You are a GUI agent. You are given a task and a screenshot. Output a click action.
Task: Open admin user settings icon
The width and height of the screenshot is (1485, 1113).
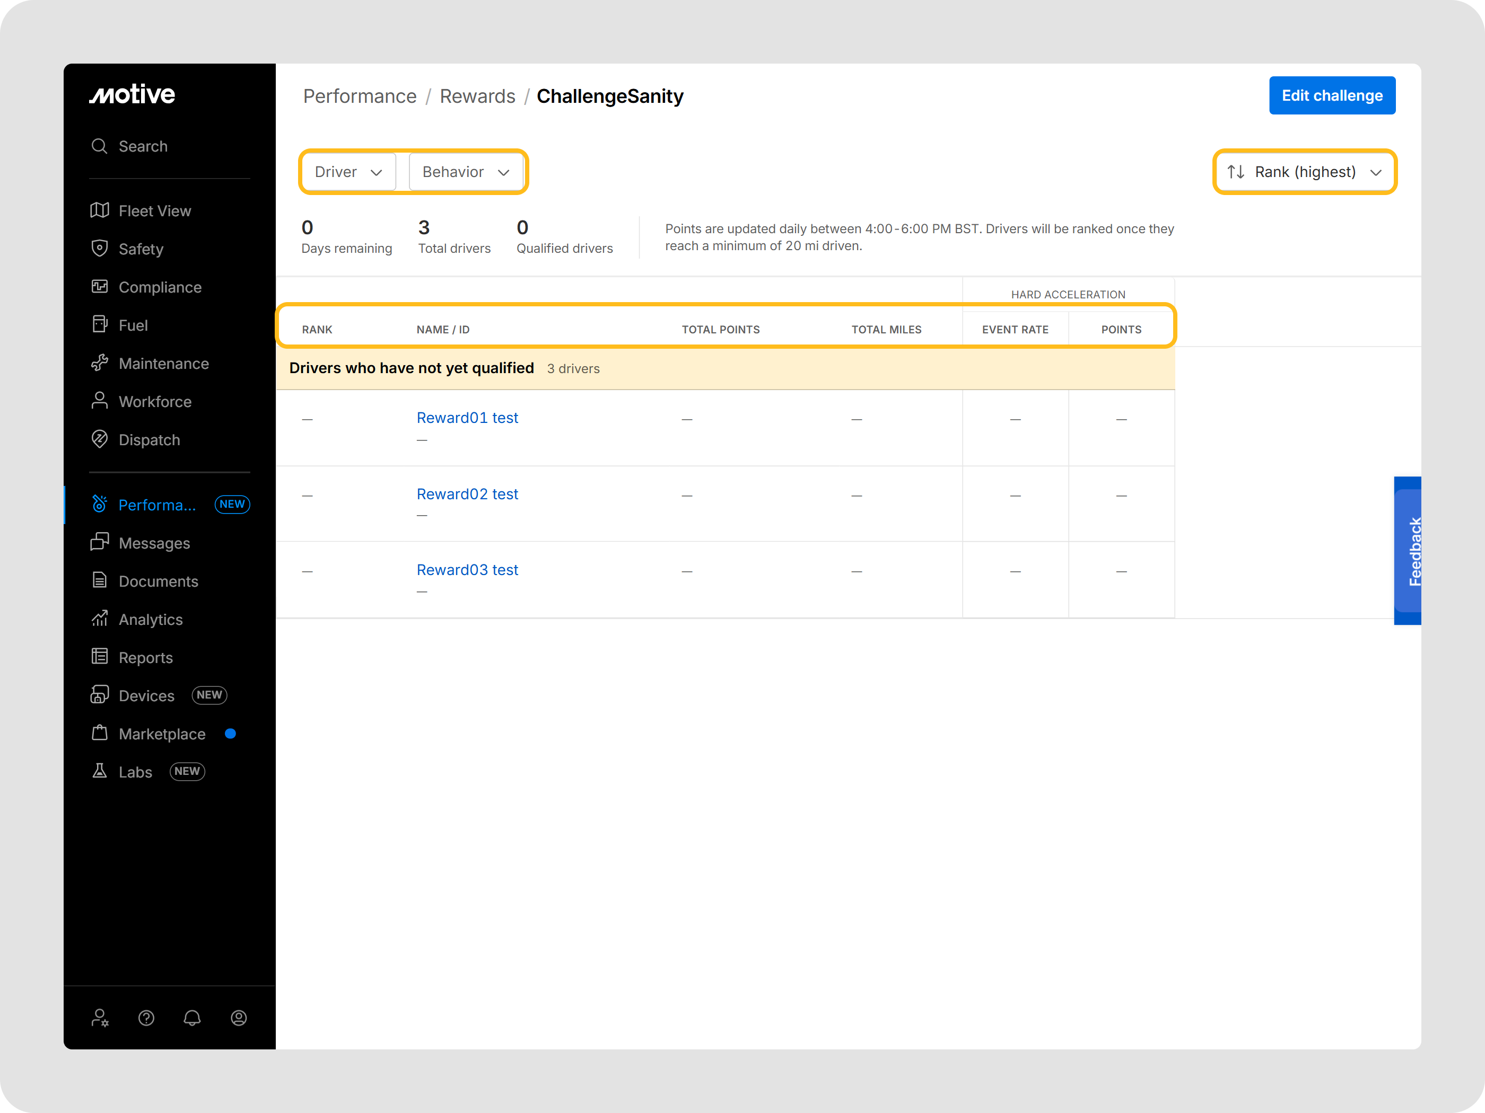[x=100, y=1019]
